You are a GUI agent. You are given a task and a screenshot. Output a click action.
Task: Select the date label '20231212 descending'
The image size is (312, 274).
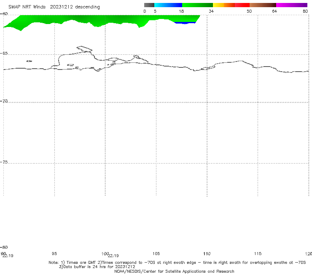pos(75,7)
